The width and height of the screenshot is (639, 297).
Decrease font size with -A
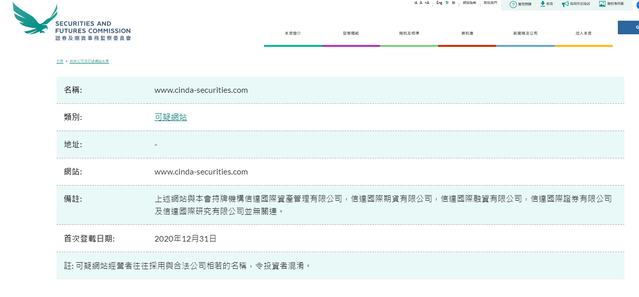(x=415, y=3)
